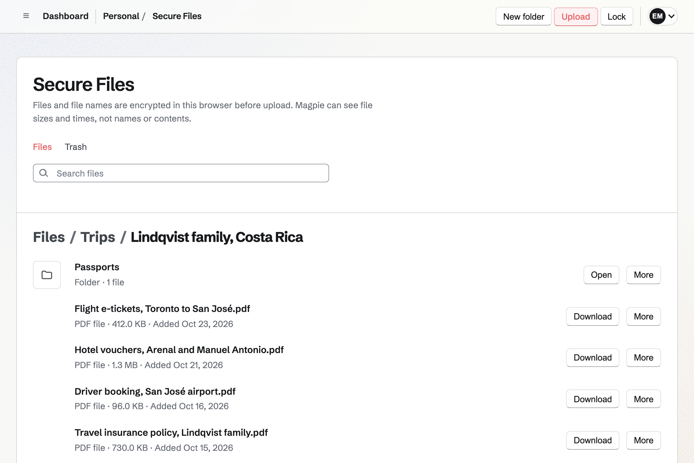Screen dimensions: 694x463
Task: Click '96.0 KB · Added Oct 16, 2026' details
Action: [170, 406]
